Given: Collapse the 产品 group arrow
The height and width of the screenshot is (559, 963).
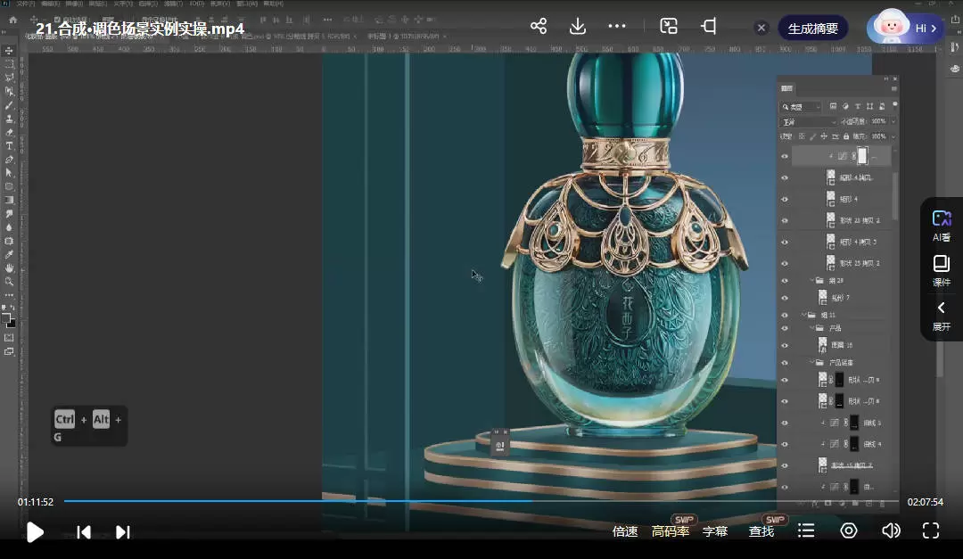Looking at the screenshot, I should coord(811,328).
